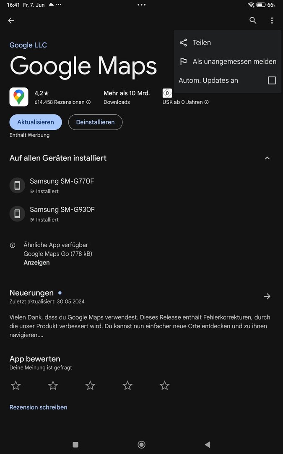Open the three-dot overflow menu

272,20
